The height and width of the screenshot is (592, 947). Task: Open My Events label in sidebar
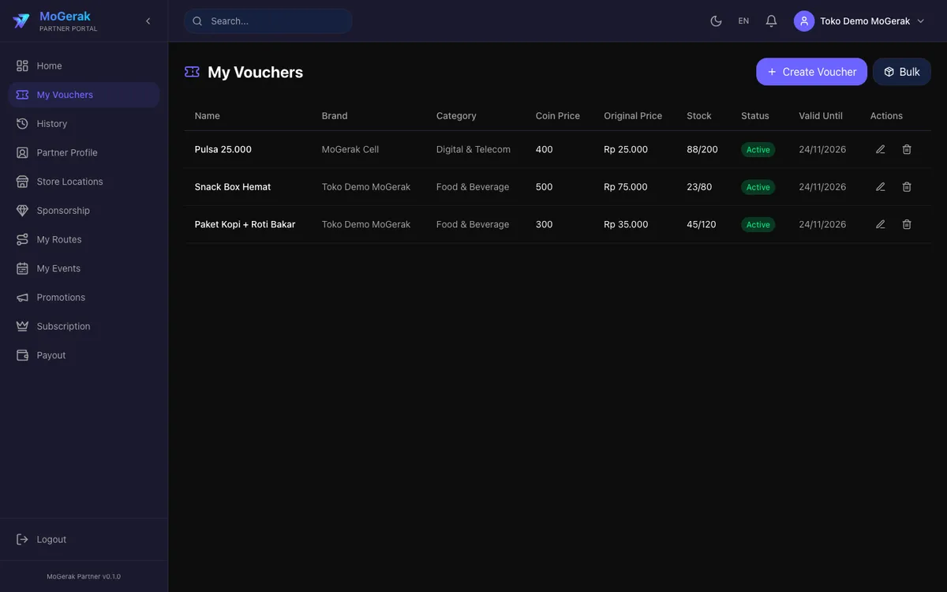tap(58, 268)
